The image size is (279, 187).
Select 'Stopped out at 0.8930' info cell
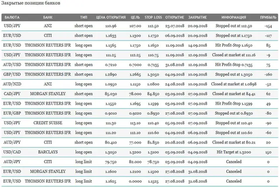(x=234, y=113)
